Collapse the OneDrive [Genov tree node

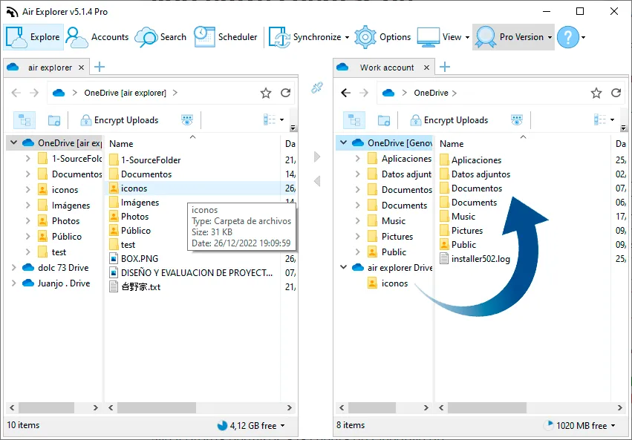coord(343,142)
